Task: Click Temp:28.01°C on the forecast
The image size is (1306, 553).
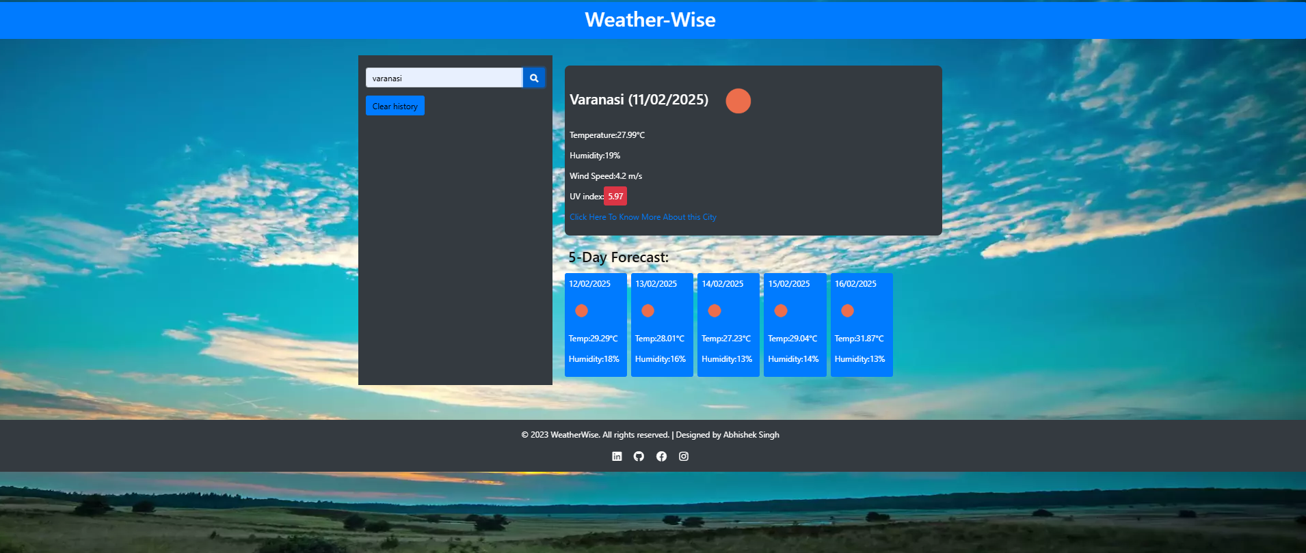Action: [x=659, y=339]
